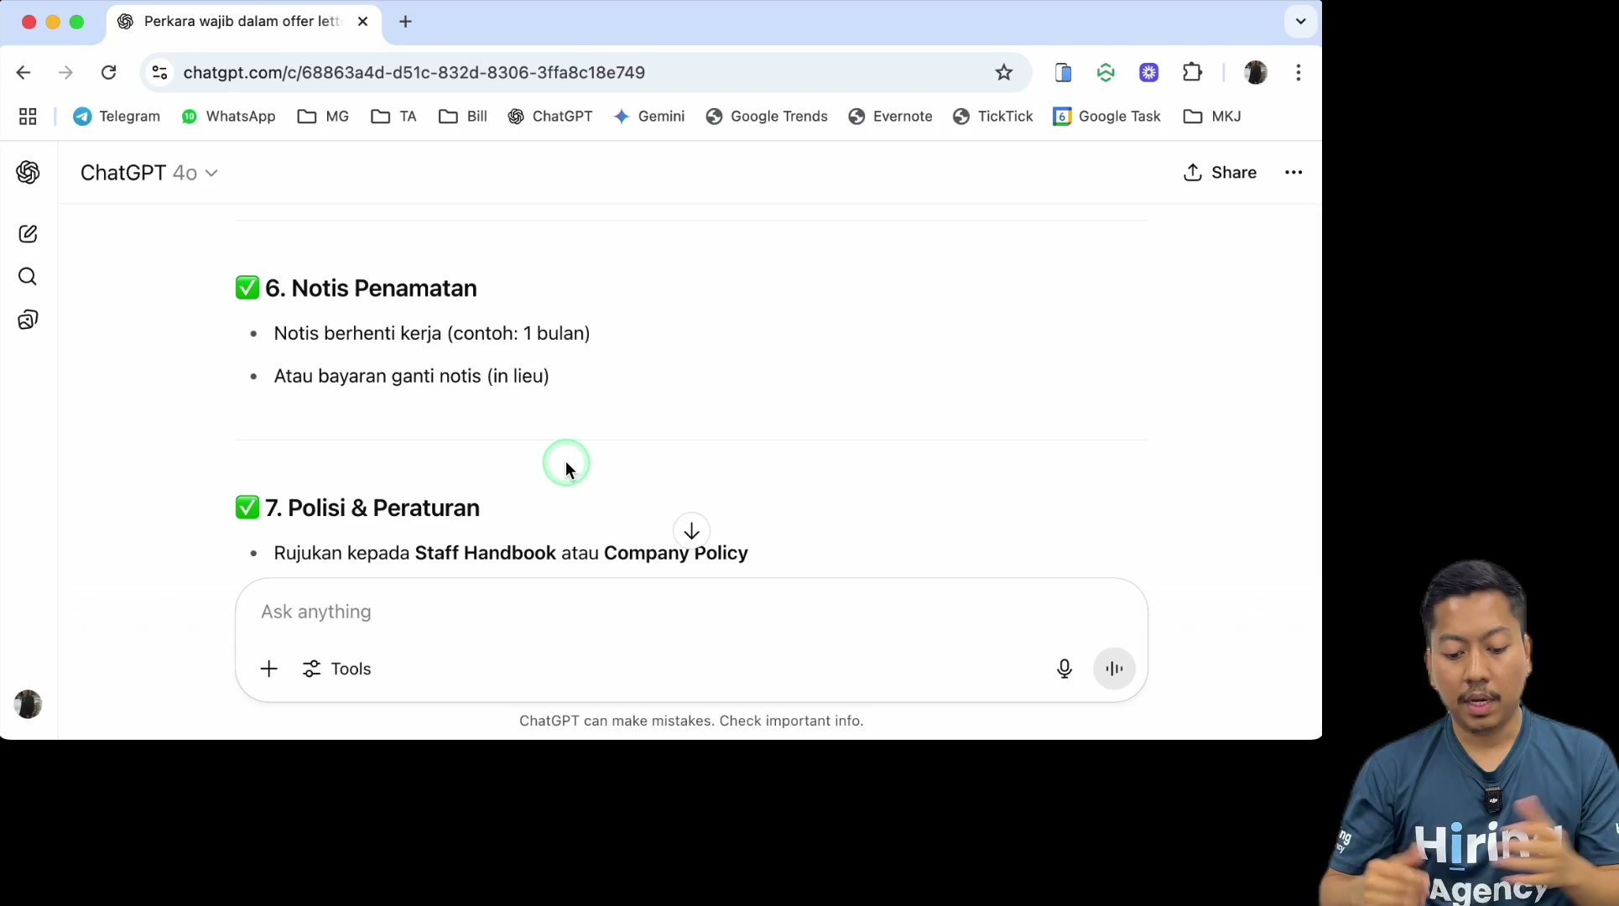The height and width of the screenshot is (906, 1619).
Task: Open the library images icon in sidebar
Action: 28,320
